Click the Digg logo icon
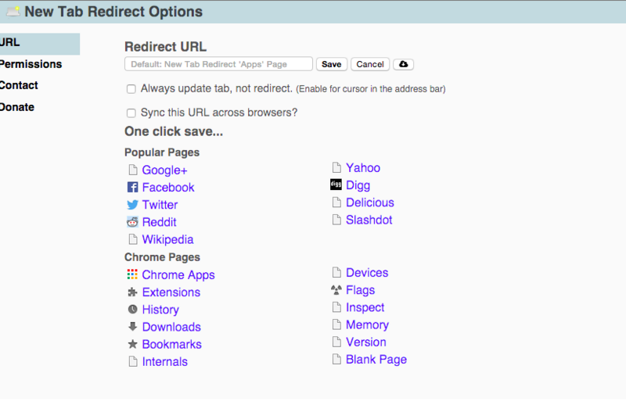Viewport: 626px width, 405px height. tap(336, 185)
